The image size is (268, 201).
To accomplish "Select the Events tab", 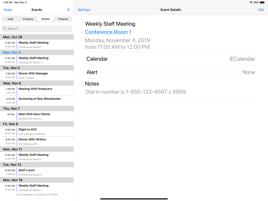I will click(x=46, y=19).
